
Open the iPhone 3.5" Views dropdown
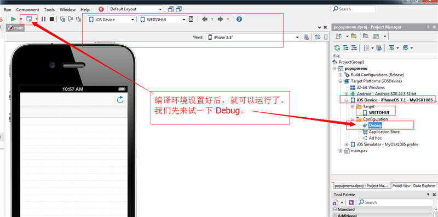(253, 37)
